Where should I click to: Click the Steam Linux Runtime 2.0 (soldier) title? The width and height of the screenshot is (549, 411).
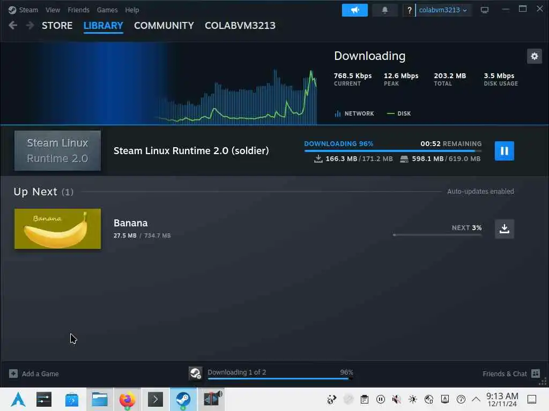(191, 150)
